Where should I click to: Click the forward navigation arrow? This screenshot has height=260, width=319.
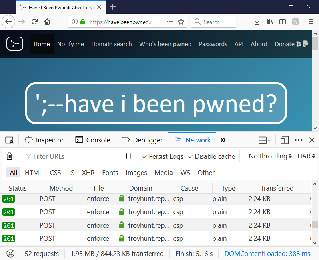coord(22,22)
